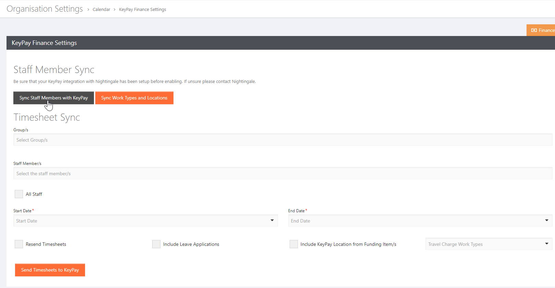Click the 'Be sure that your KeyPay integration' notice
The image size is (555, 288).
coord(135,82)
